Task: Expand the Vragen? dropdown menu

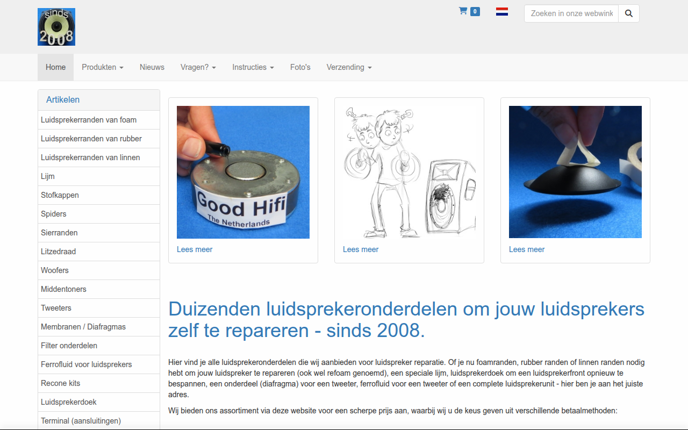Action: point(198,67)
